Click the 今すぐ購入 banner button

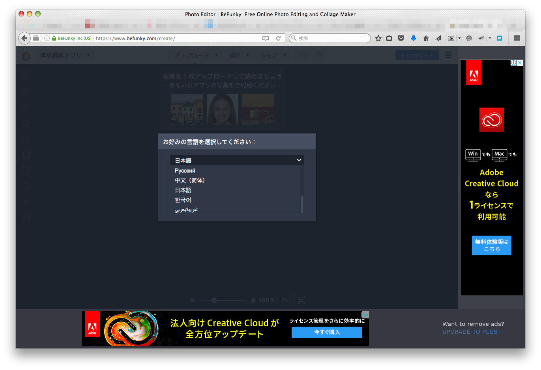327,332
